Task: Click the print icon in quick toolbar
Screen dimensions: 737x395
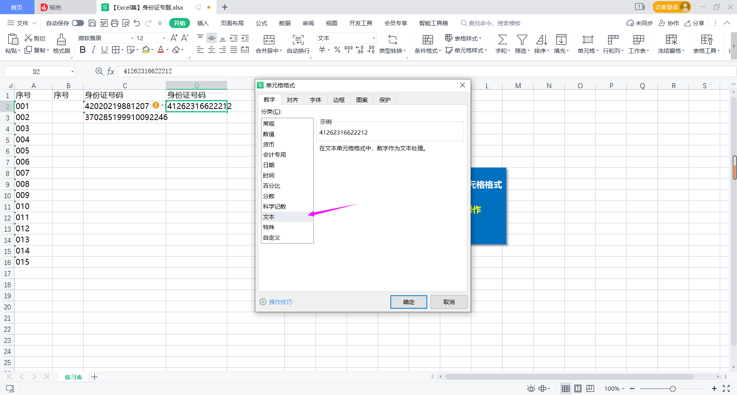Action: point(114,23)
